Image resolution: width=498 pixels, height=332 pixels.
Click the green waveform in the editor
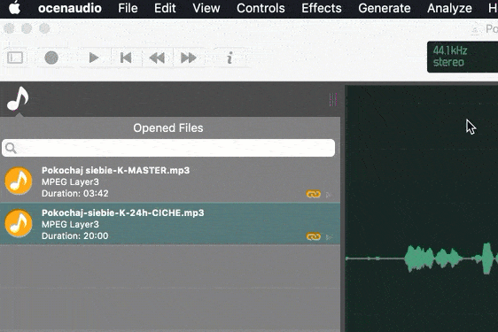(422, 258)
